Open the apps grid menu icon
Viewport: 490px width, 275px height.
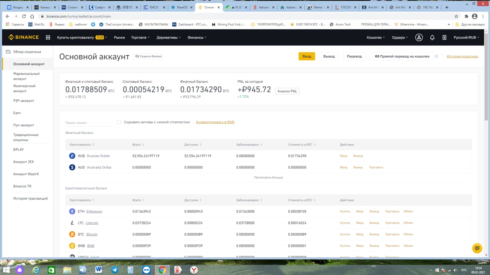point(48,37)
